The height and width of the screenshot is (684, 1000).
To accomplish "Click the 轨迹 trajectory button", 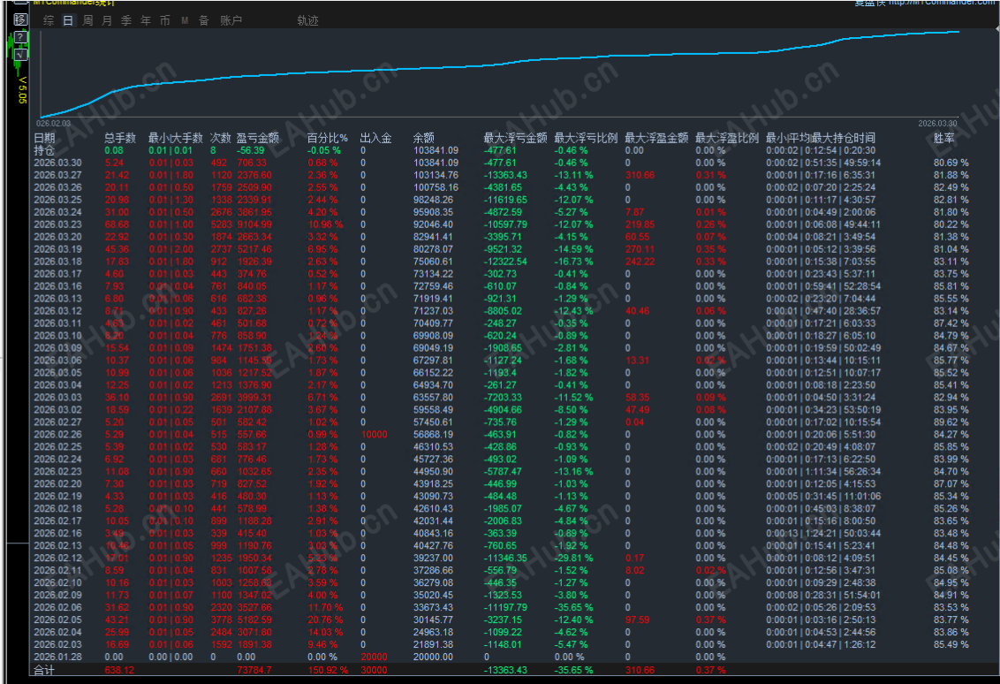I will (307, 20).
